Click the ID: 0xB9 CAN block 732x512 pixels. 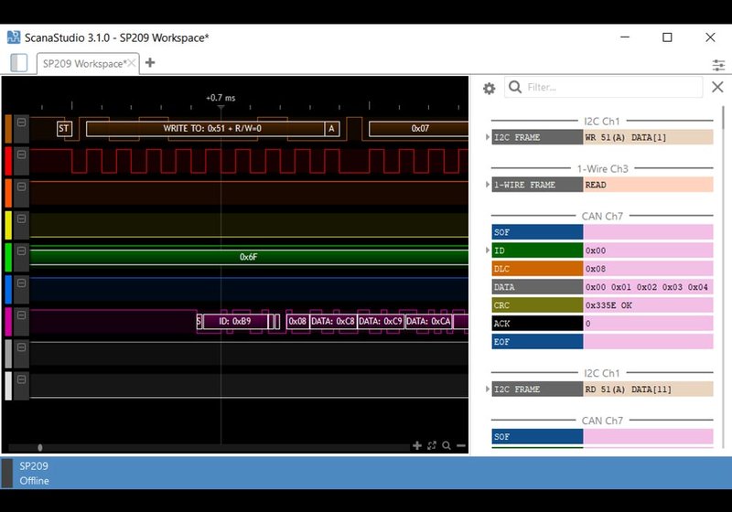[x=235, y=321]
